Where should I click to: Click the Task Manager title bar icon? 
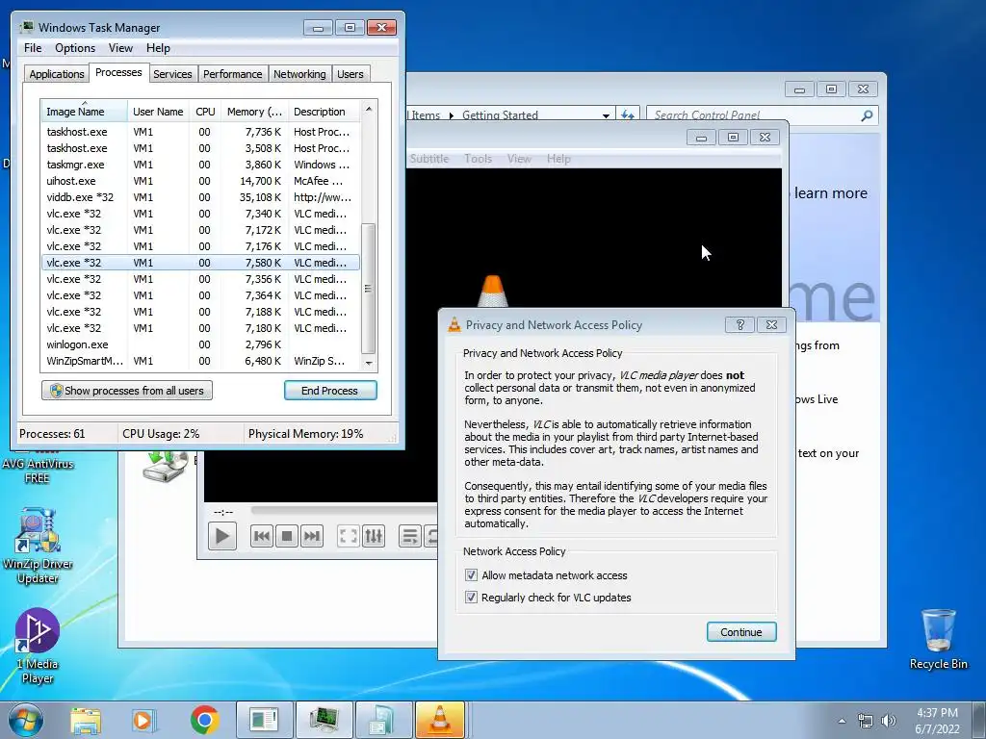click(x=27, y=27)
